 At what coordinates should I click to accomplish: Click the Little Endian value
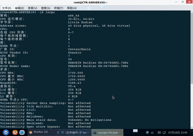coord(80,22)
